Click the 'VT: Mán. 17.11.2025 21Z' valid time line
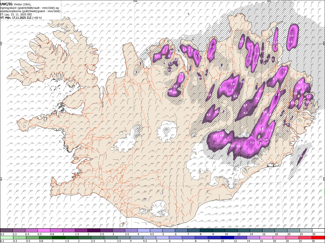 21,18
